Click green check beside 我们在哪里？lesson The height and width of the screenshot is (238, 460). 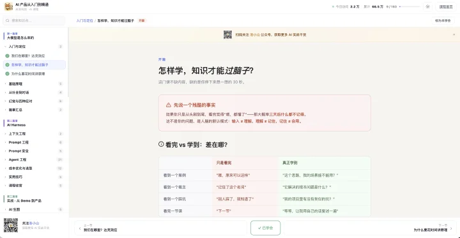point(7,56)
